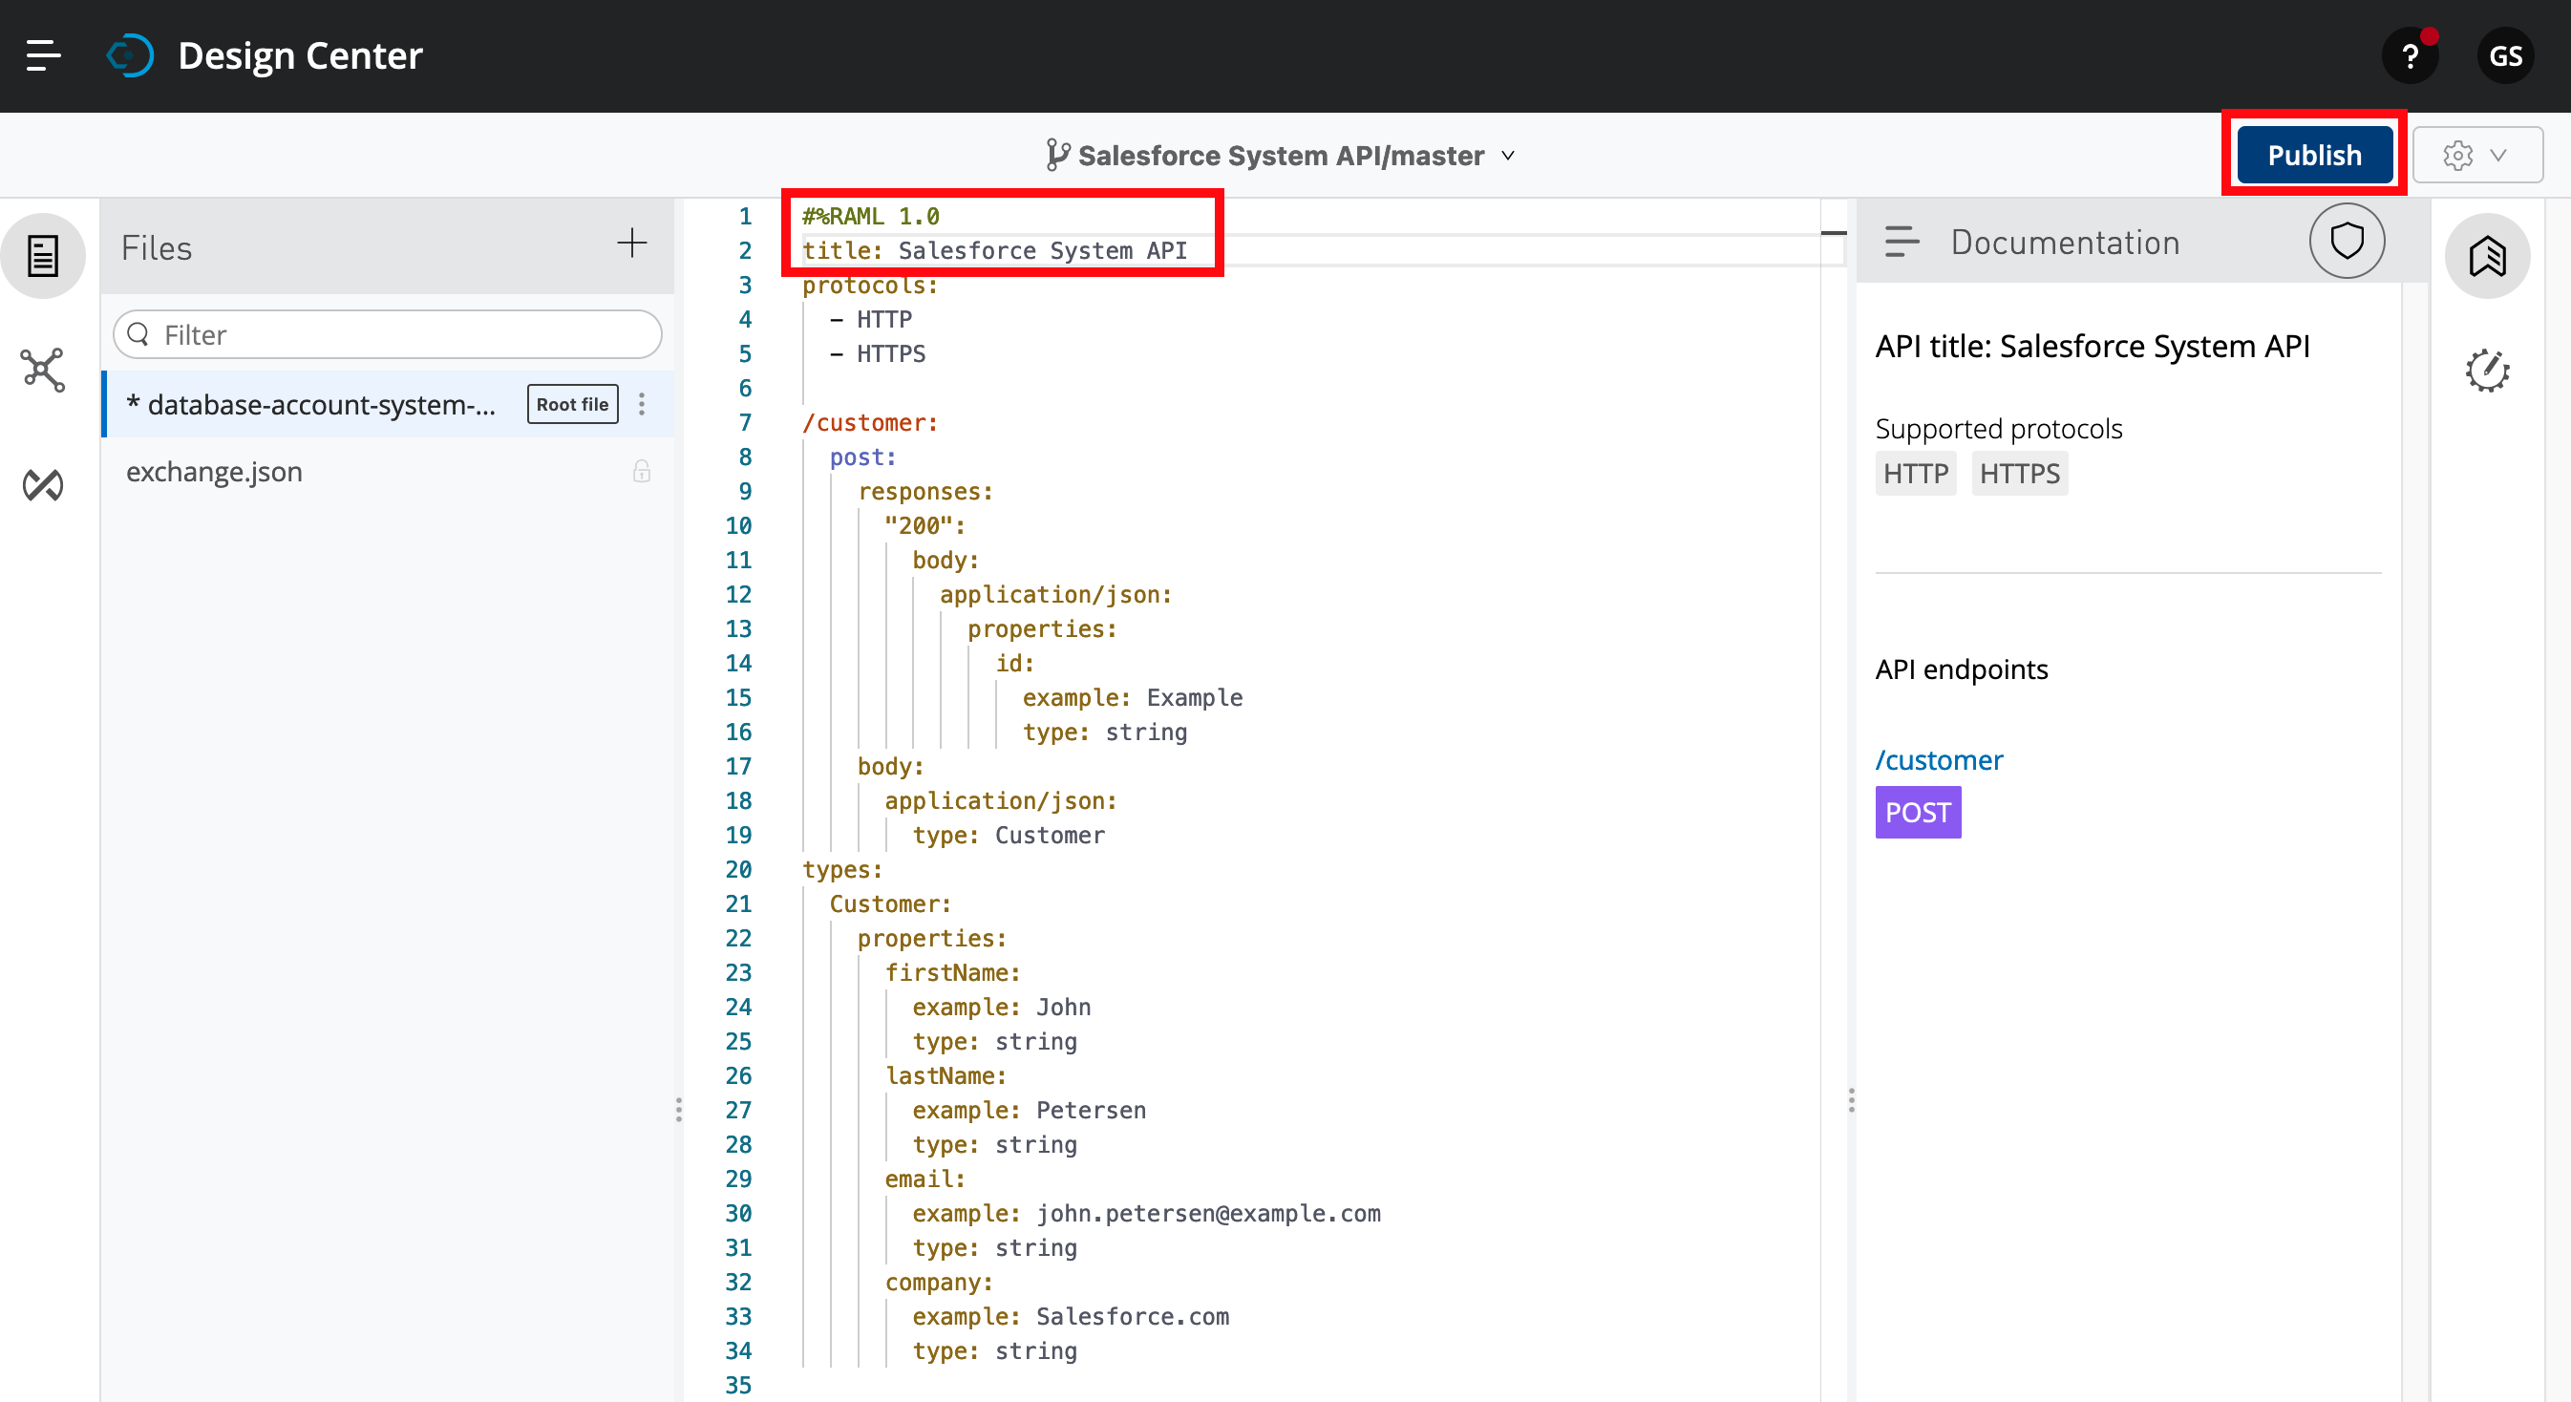The width and height of the screenshot is (2571, 1402).
Task: Select the Files view sidebar icon
Action: [x=43, y=257]
